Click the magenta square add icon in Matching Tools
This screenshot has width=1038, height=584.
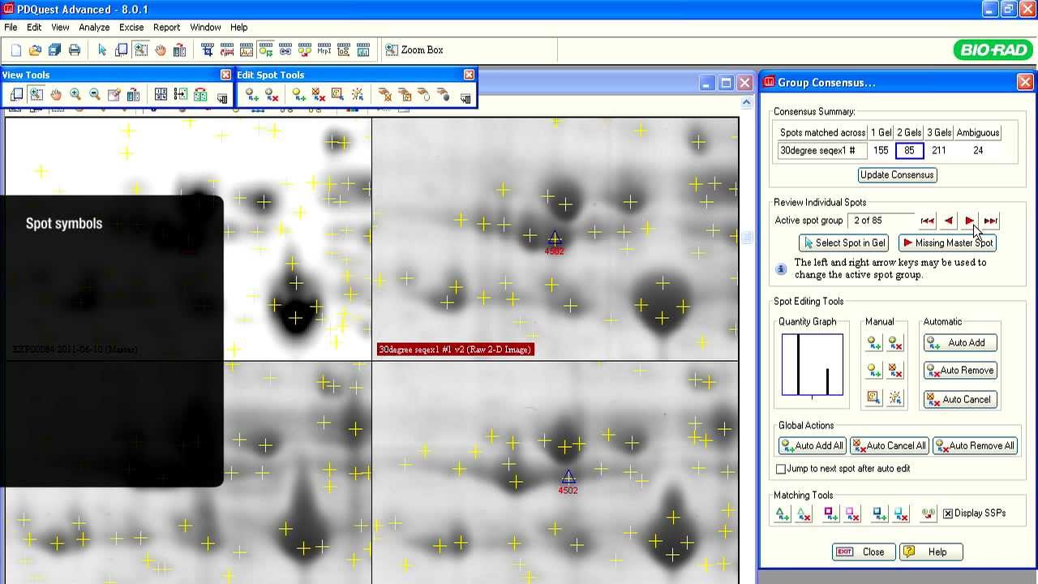pyautogui.click(x=831, y=513)
